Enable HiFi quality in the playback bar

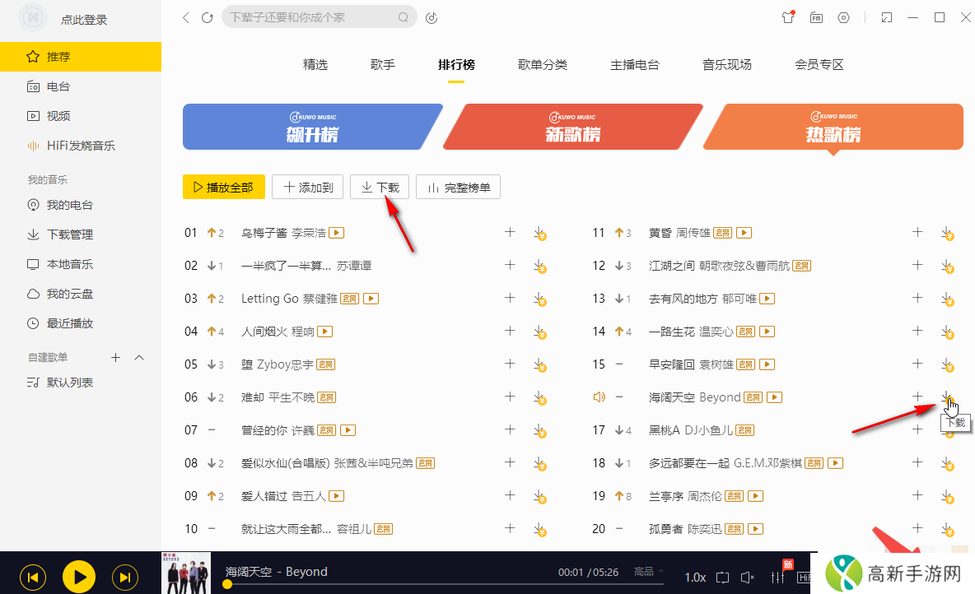tap(805, 577)
